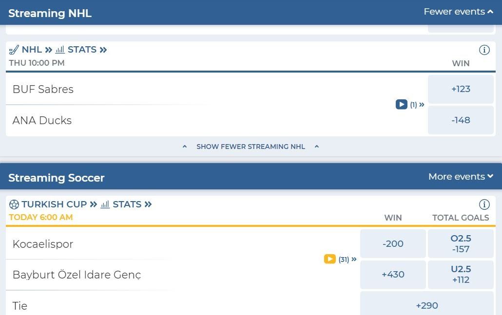Select ANA Ducks -148 win odds
This screenshot has height=315, width=502.
pyautogui.click(x=461, y=120)
